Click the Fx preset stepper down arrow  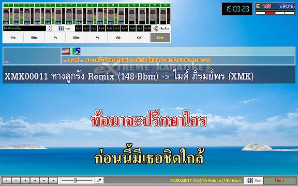[50, 30]
